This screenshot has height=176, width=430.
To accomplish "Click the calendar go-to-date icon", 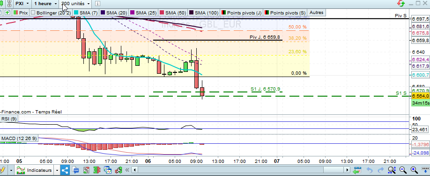I will tap(357, 170).
